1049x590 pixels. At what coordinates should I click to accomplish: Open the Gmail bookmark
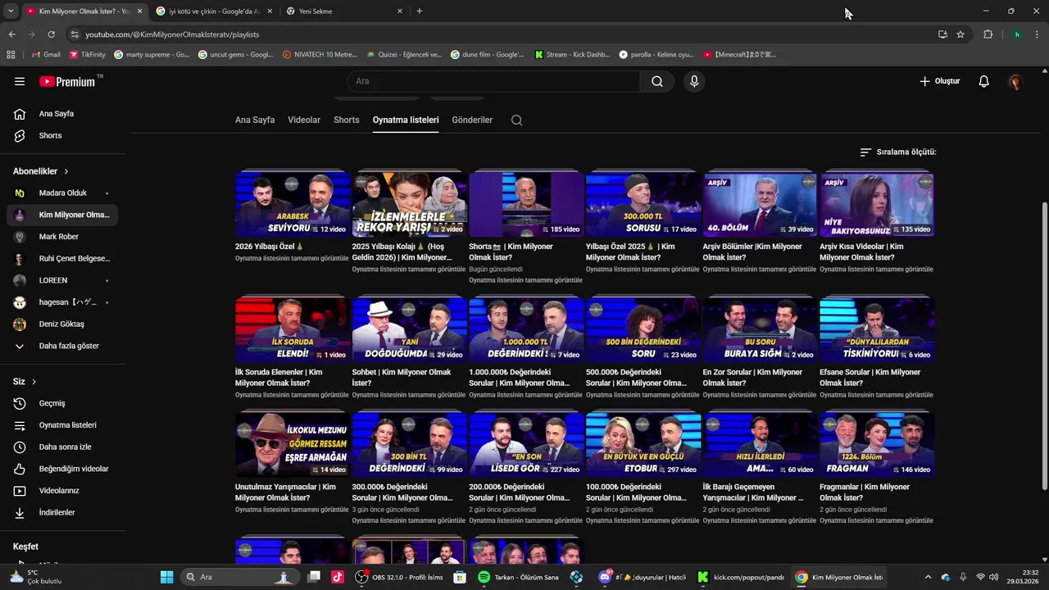point(46,55)
